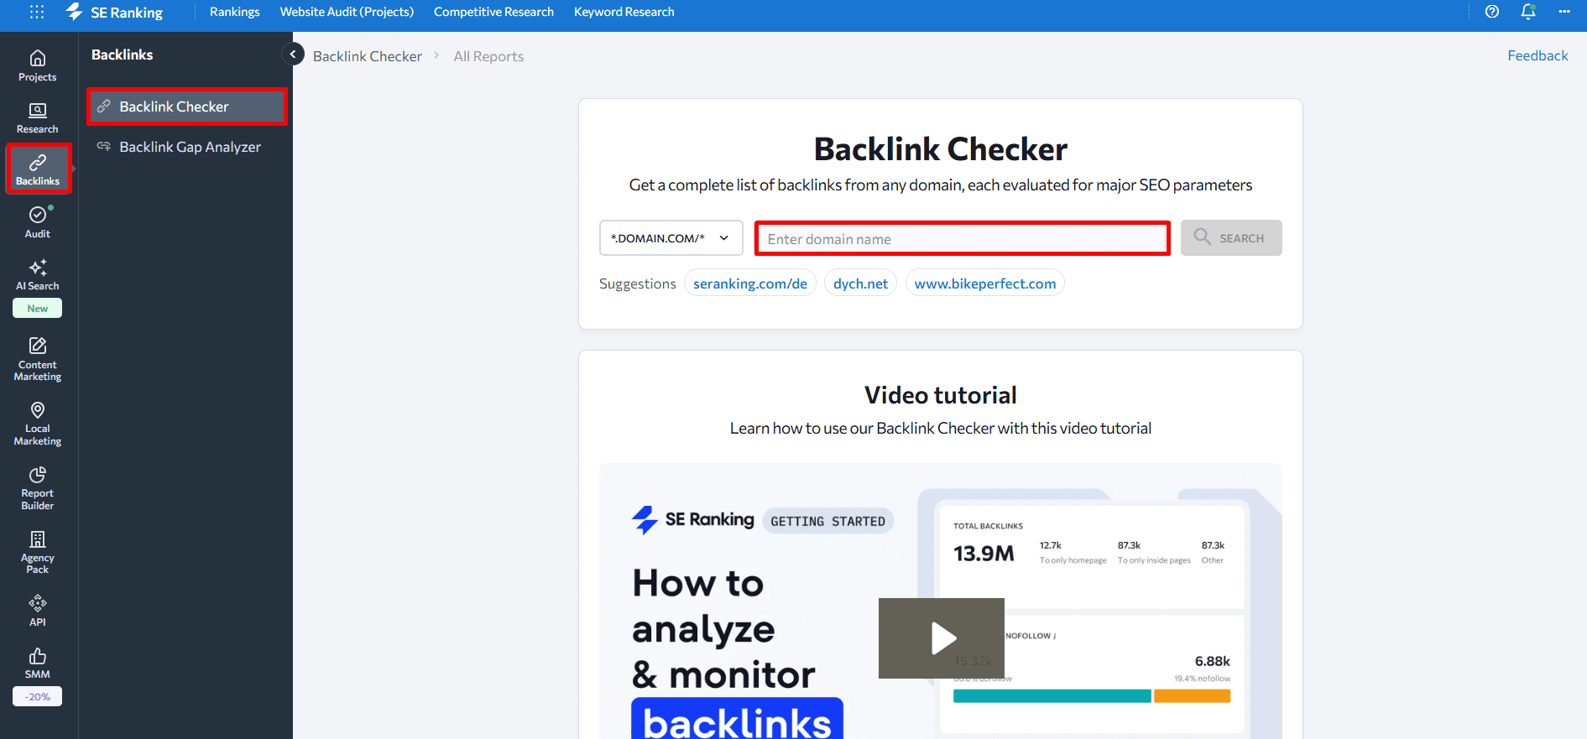Image resolution: width=1587 pixels, height=739 pixels.
Task: Open the three-dot more menu
Action: point(1564,12)
